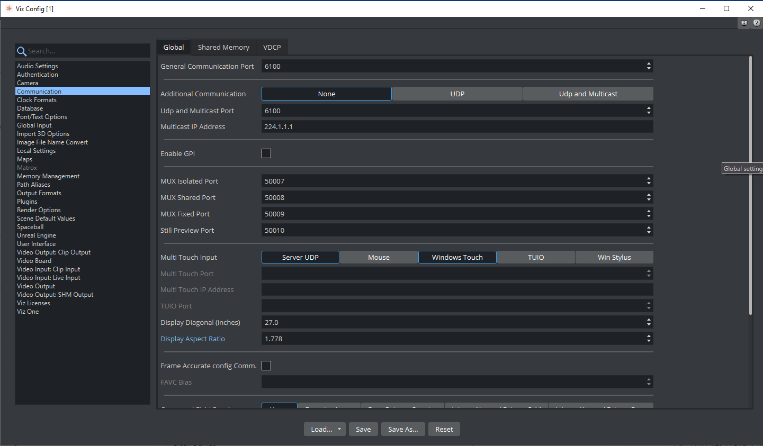Image resolution: width=763 pixels, height=446 pixels.
Task: Open Unreal Engine settings in the sidebar
Action: 36,235
